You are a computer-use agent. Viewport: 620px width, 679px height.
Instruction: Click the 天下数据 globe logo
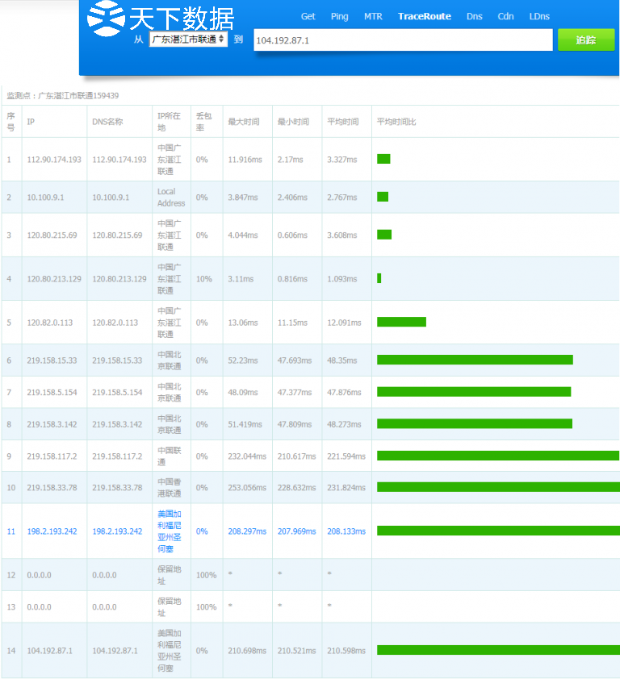coord(107,18)
